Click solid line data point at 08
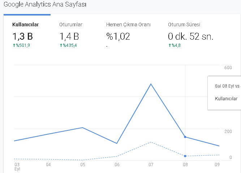The image size is (241, 173). tap(185, 137)
